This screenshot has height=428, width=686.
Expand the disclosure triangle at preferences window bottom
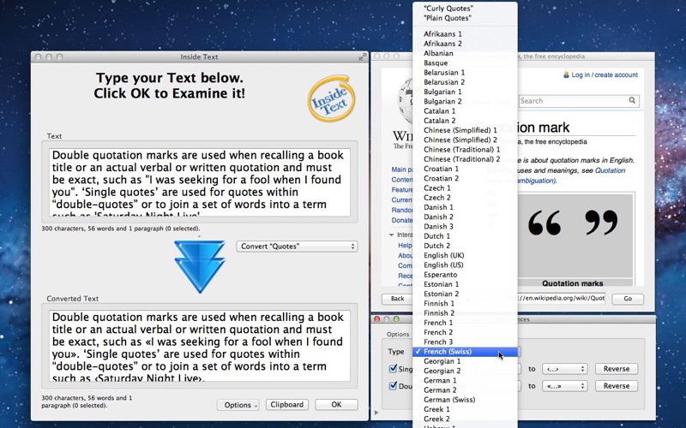pos(376,413)
